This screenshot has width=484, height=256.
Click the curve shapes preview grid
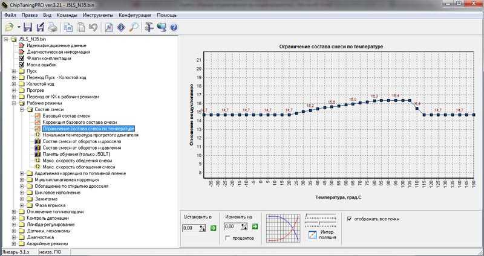click(283, 228)
